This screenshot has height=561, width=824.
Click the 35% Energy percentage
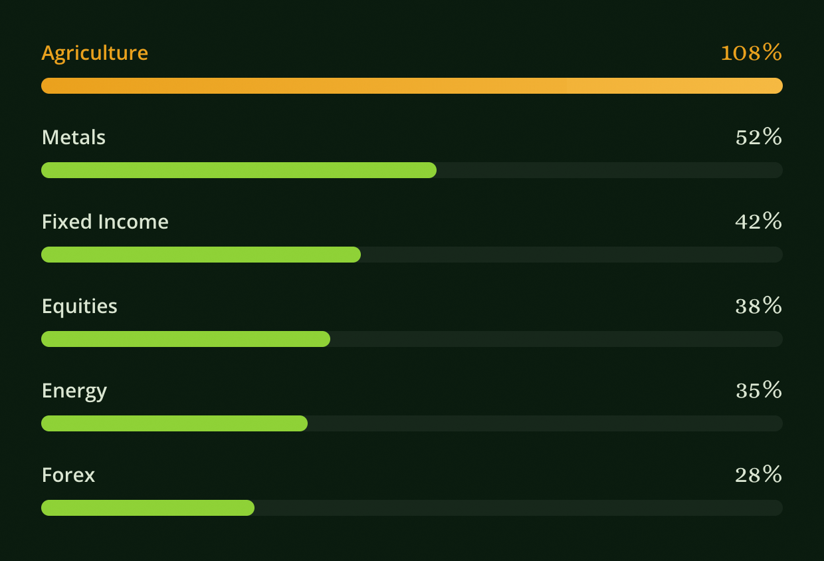pyautogui.click(x=759, y=390)
